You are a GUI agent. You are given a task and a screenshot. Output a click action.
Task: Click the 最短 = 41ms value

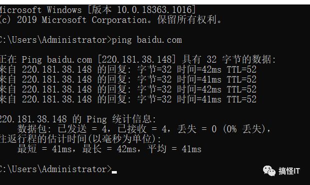click(x=46, y=149)
